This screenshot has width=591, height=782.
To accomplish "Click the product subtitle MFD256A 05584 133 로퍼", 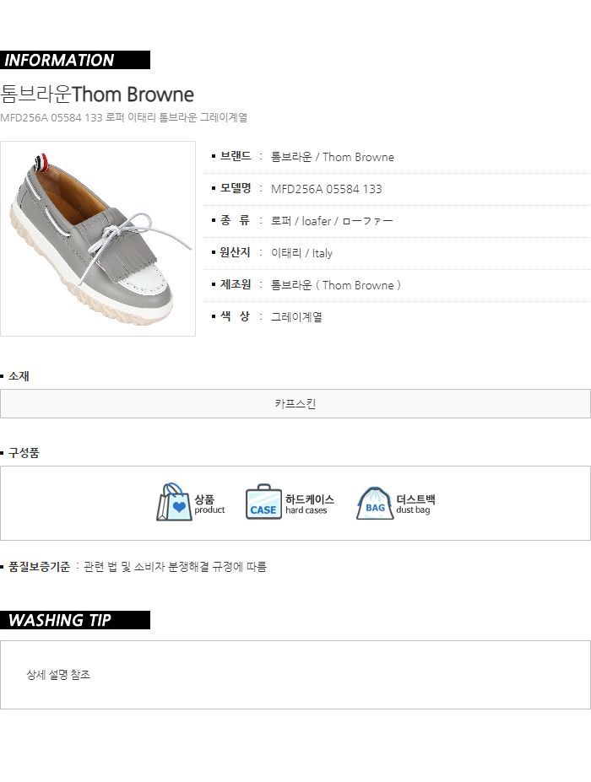I will point(124,118).
